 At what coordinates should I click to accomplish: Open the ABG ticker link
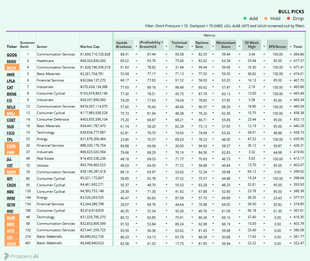point(10,191)
